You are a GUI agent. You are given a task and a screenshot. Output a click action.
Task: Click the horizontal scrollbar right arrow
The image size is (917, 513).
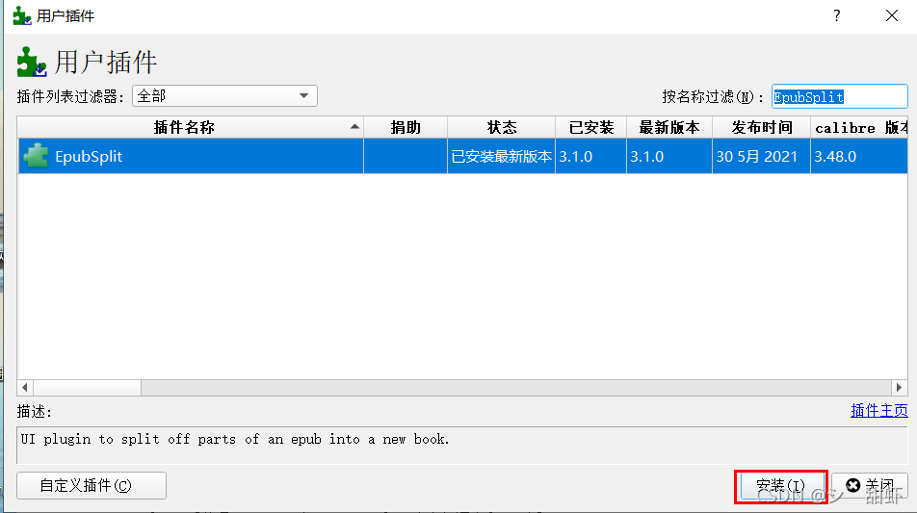pyautogui.click(x=900, y=387)
